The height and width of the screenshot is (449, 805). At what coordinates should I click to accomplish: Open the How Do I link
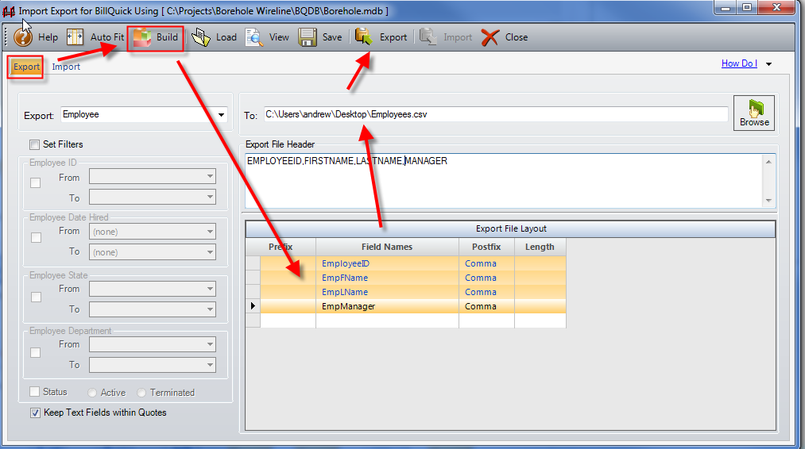(739, 63)
